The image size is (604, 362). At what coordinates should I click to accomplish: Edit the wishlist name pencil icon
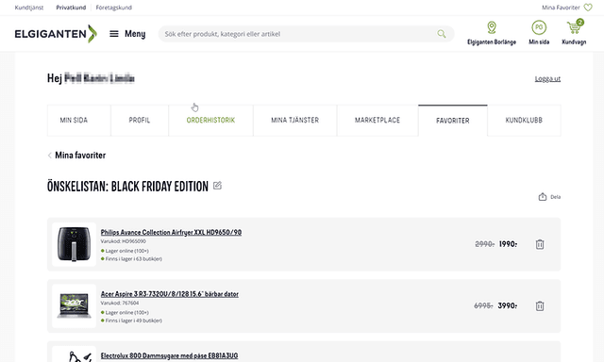tap(217, 186)
